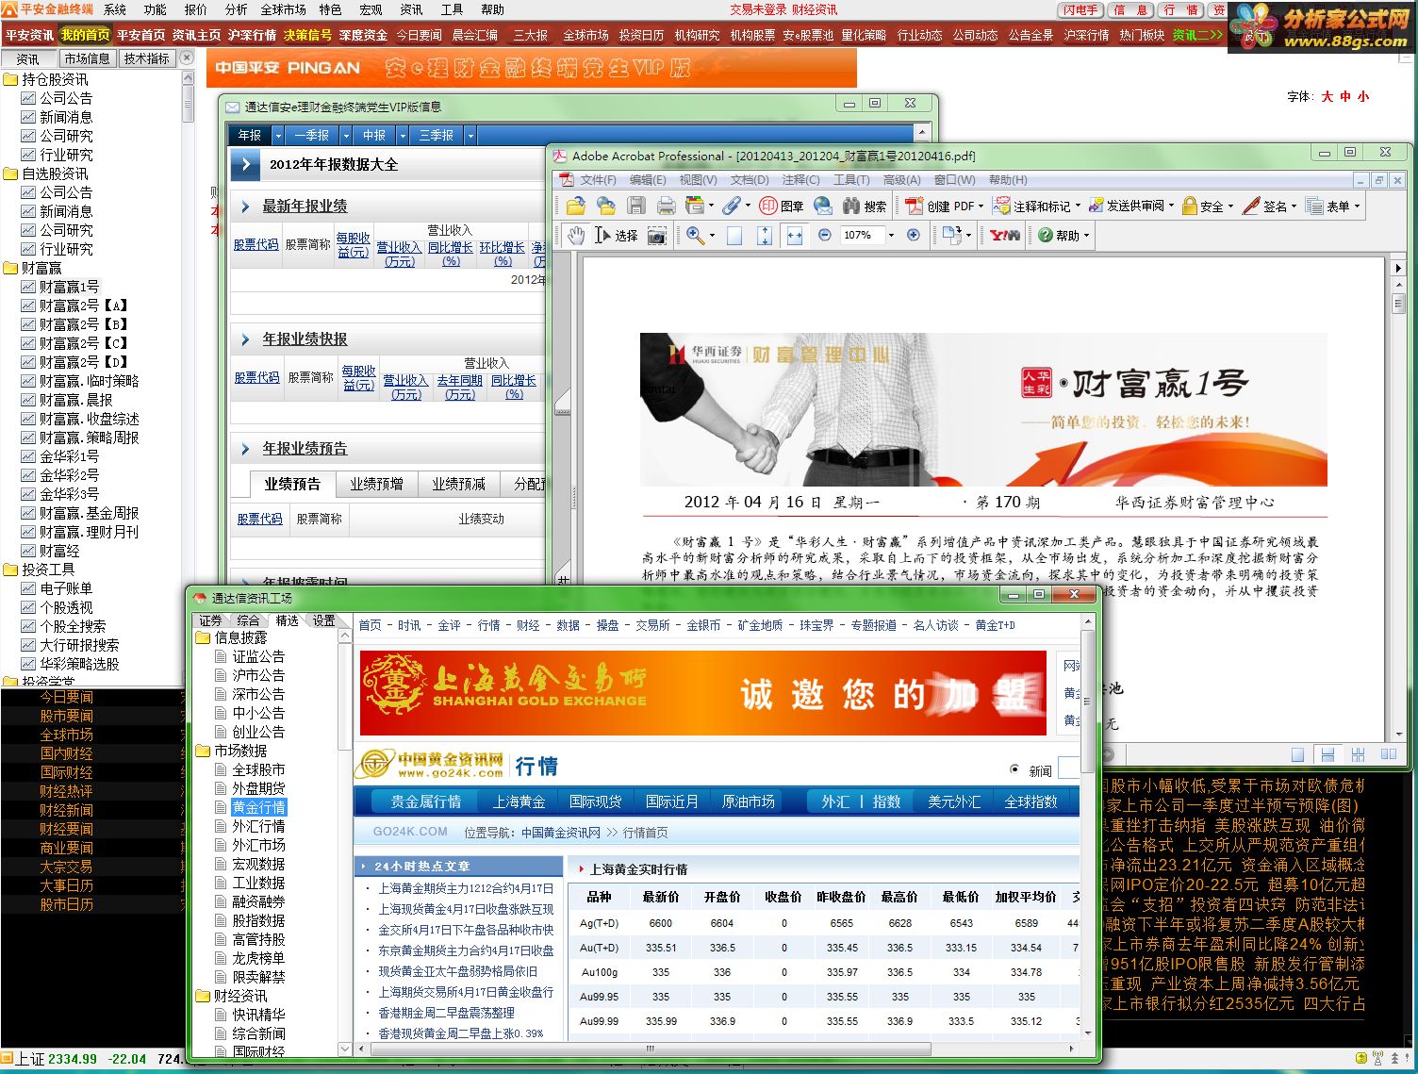Click the 上海黄金 navigation tab
Image resolution: width=1418 pixels, height=1074 pixels.
(519, 801)
